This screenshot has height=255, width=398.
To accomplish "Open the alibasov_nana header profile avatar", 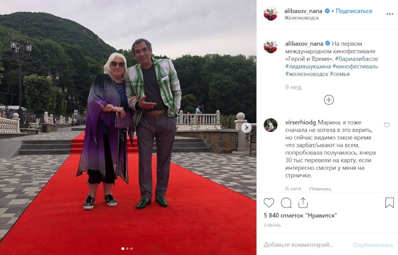I will (x=271, y=14).
